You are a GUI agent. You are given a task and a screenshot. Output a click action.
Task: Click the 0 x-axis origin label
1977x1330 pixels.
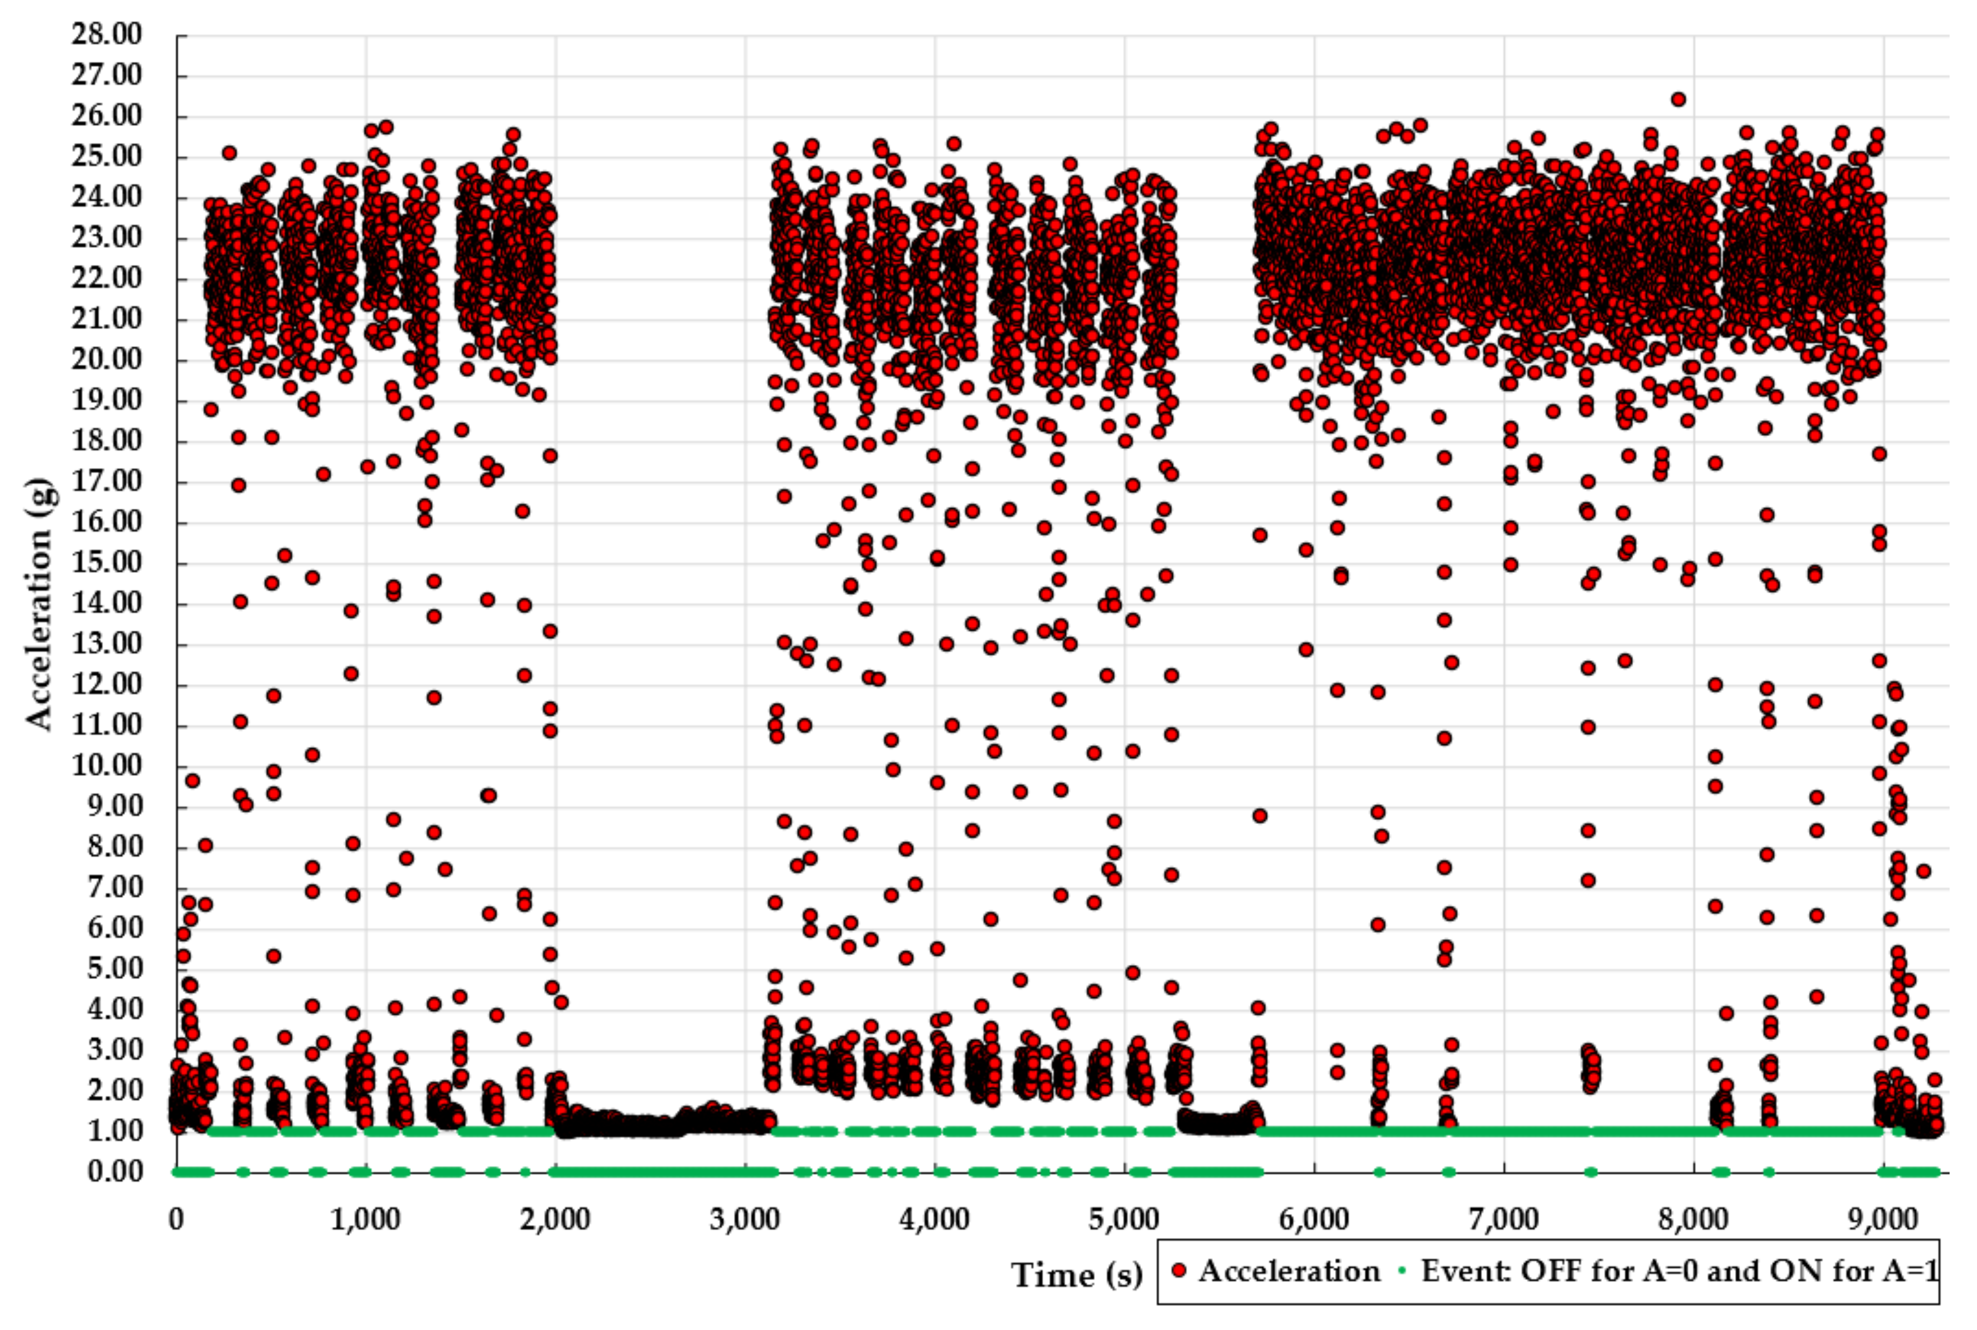[x=176, y=1219]
